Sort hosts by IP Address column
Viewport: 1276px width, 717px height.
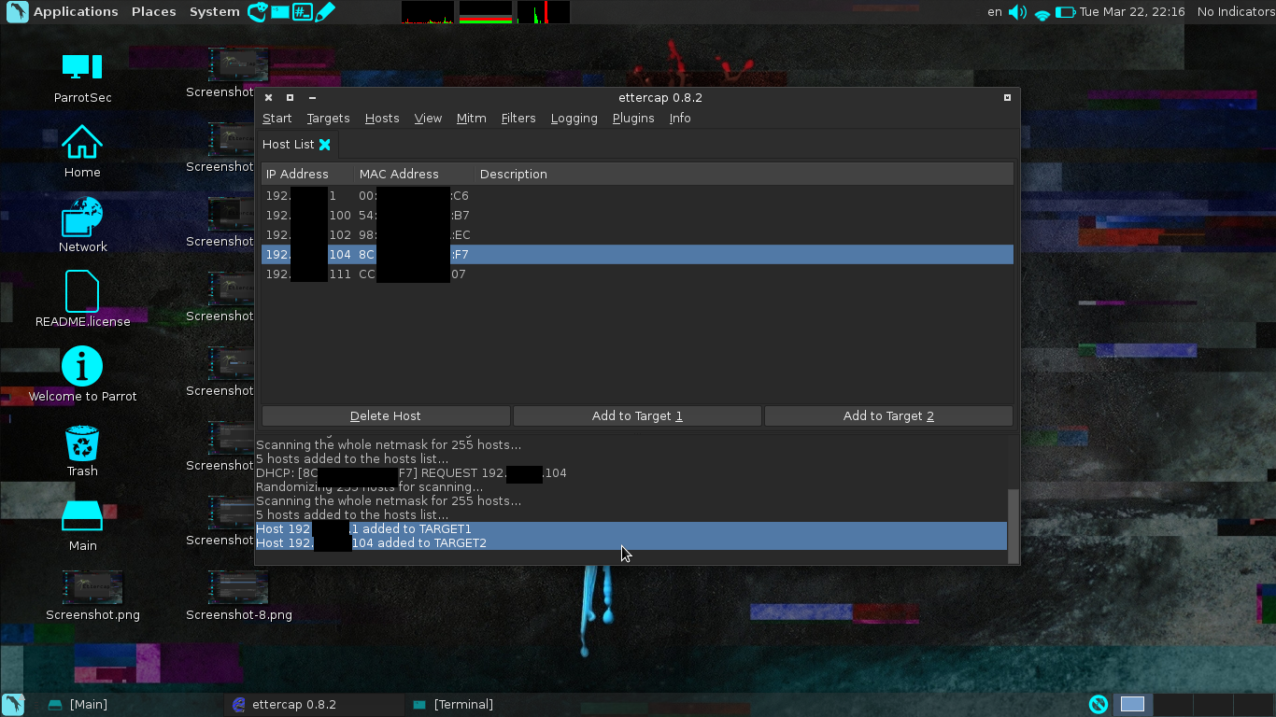tap(308, 174)
